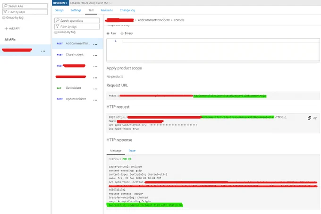Screen dimensions: 321x214
Task: Open CloseIncident ellipsis menu
Action: click(95, 55)
